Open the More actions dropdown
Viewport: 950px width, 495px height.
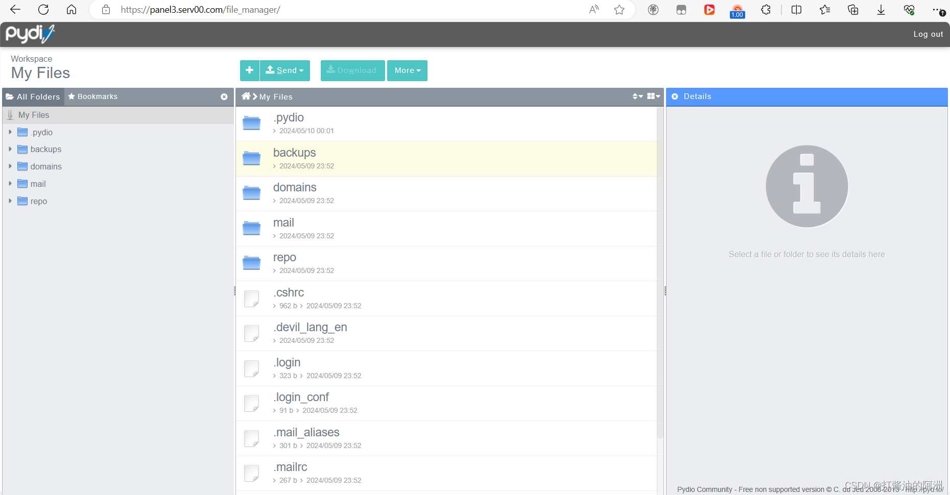pos(407,70)
